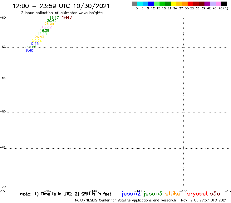Viewport: 231px width, 203px height.
Task: Click the longitude axis label -138
Action: coord(183,191)
